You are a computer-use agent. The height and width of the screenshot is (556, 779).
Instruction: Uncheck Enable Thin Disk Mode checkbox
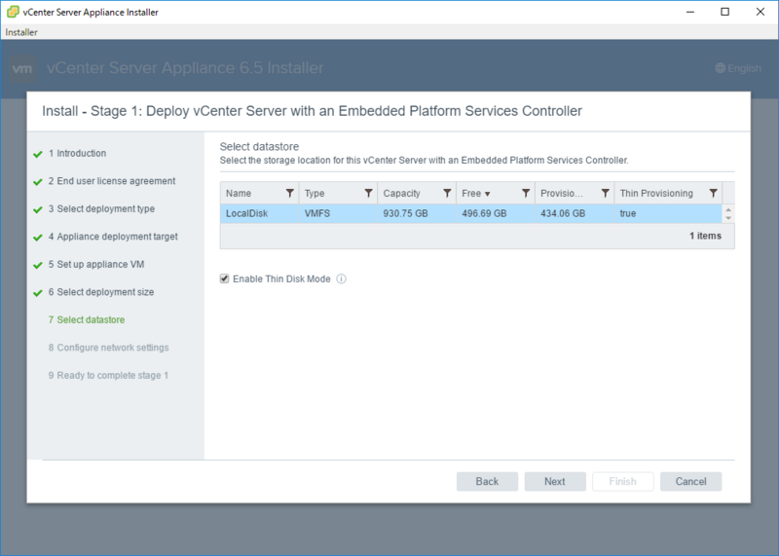coord(225,278)
